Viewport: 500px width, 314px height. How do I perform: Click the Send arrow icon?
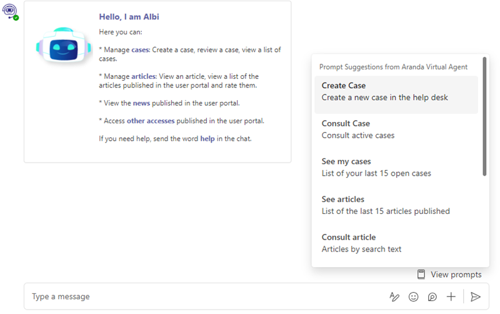click(x=475, y=296)
